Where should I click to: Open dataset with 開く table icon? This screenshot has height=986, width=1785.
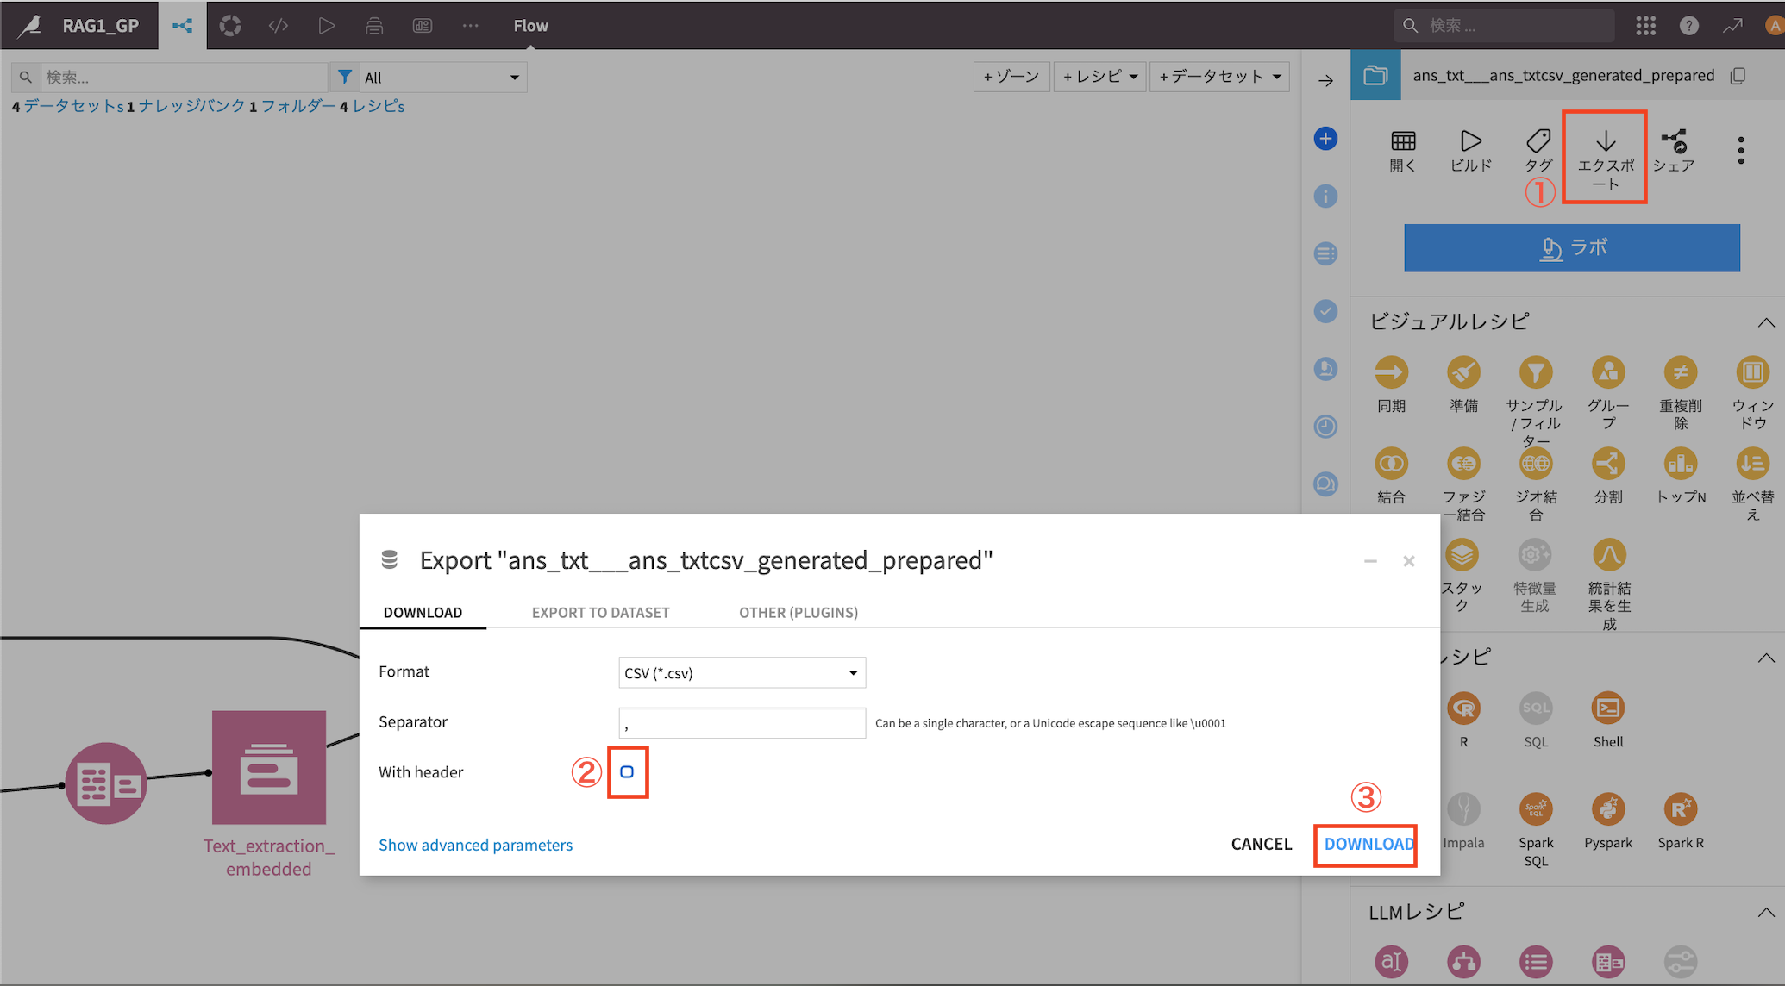1403,140
